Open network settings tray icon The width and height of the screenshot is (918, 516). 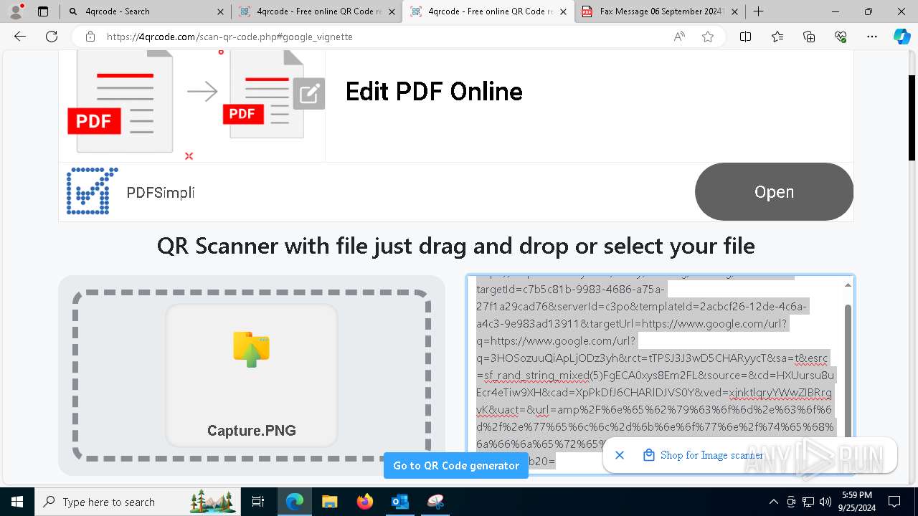[x=808, y=502]
